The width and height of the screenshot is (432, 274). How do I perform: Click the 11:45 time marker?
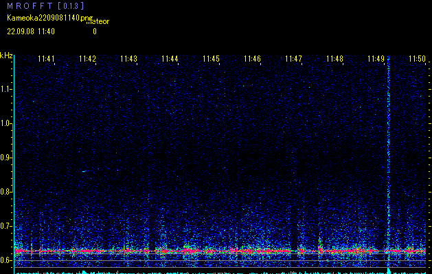tap(211, 59)
